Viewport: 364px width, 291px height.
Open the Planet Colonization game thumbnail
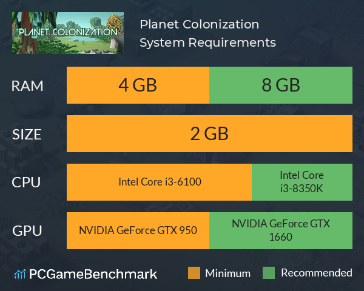tap(68, 33)
